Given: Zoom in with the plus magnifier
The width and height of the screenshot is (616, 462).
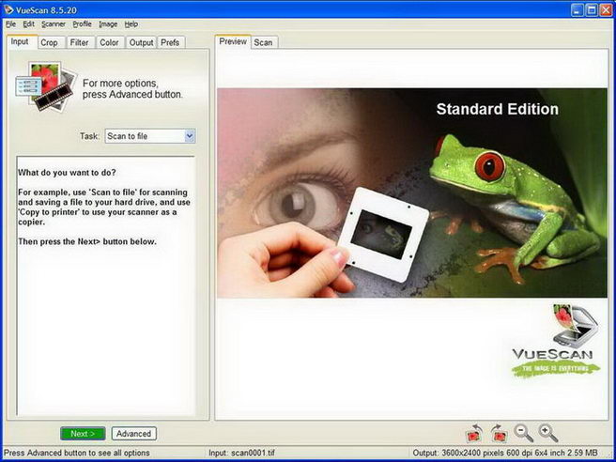Looking at the screenshot, I should 548,433.
